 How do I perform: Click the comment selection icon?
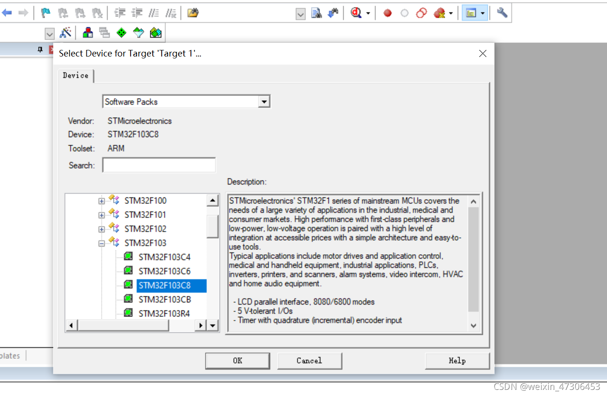154,13
